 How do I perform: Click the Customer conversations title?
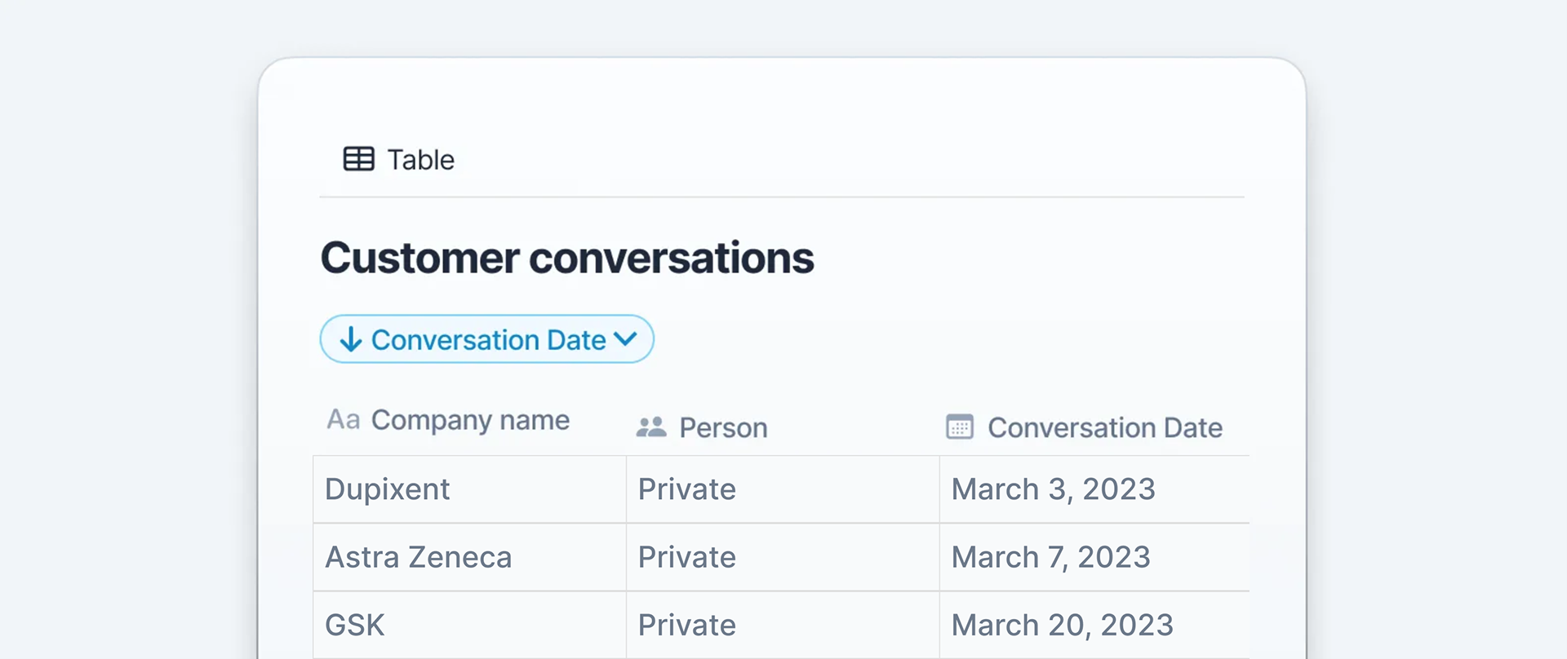pos(567,258)
